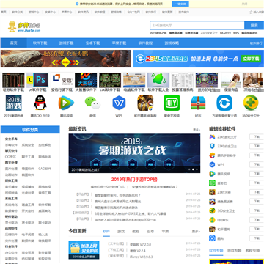Click the 2345安全卫士 shield icon in the recommended list
264x264 pixels.
(212, 146)
